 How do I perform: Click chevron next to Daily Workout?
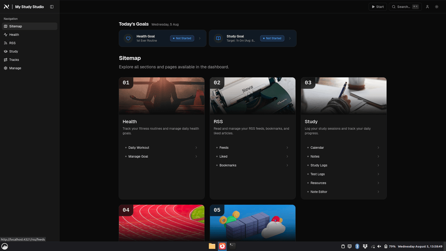point(196,148)
